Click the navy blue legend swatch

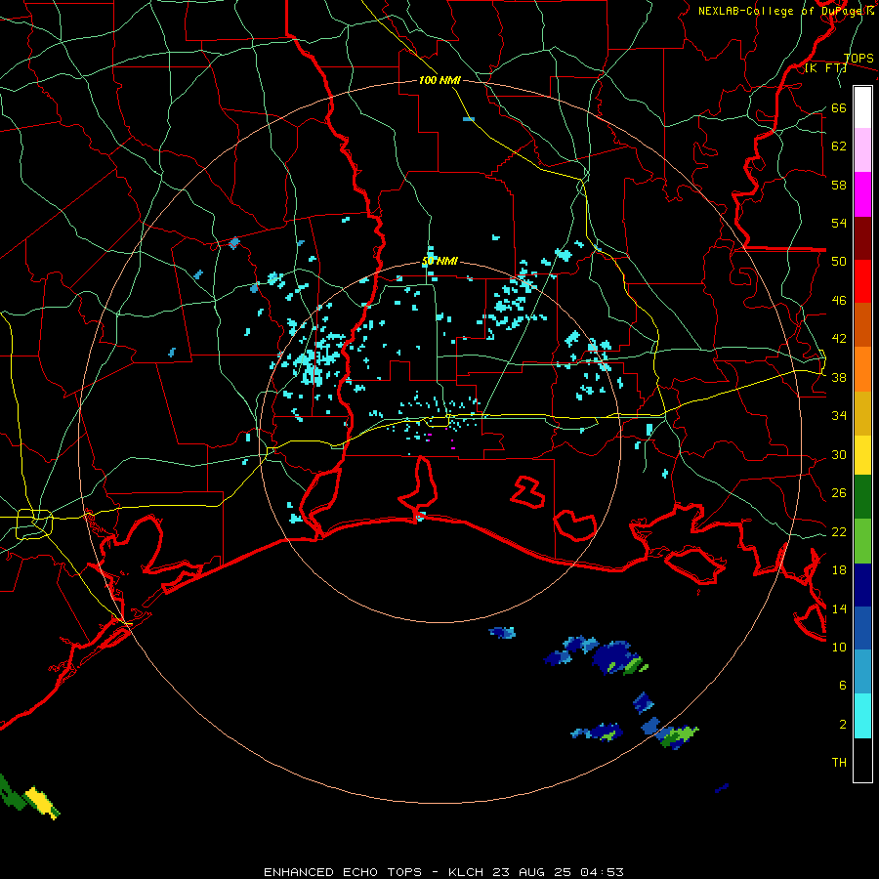[862, 585]
